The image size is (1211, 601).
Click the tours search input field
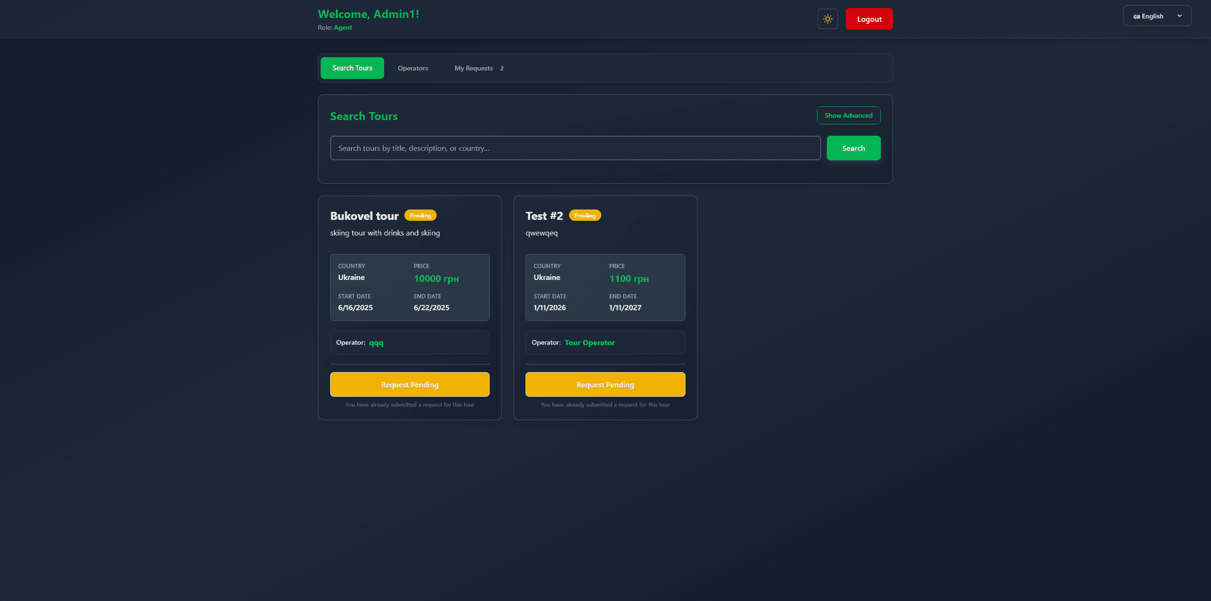(x=575, y=148)
